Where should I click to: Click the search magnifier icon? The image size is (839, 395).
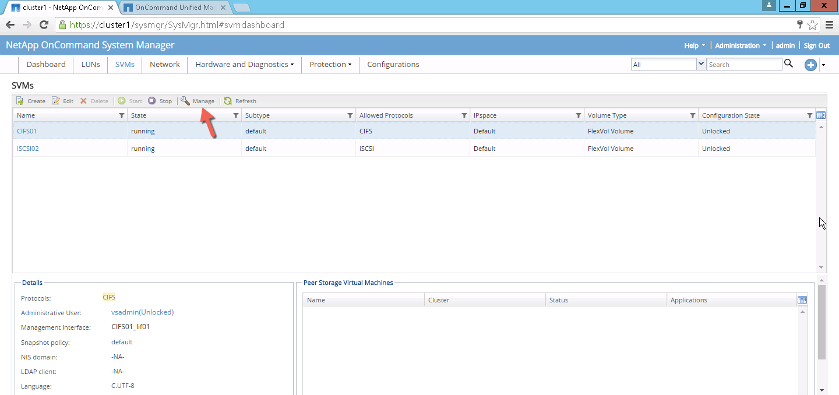(x=788, y=64)
